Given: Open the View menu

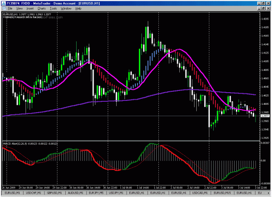Looking at the screenshot, I should [19, 9].
